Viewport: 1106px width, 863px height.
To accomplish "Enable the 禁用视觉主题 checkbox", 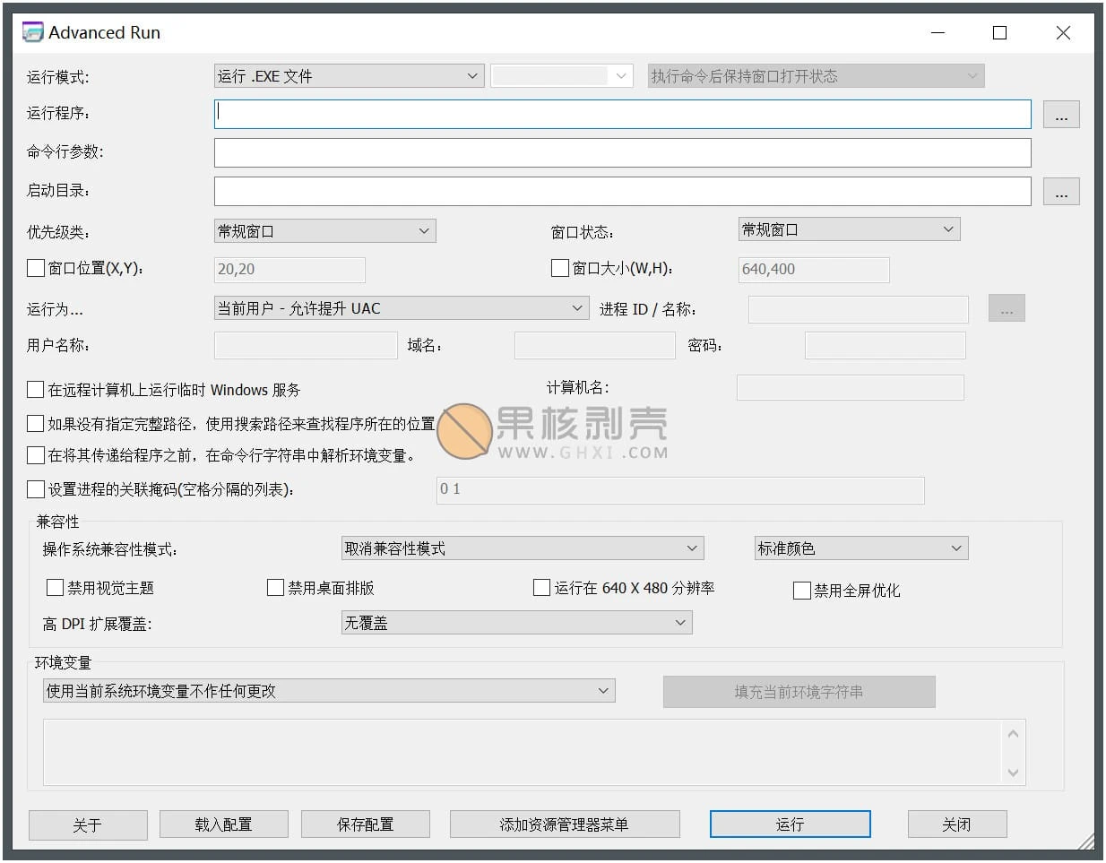I will tap(55, 588).
